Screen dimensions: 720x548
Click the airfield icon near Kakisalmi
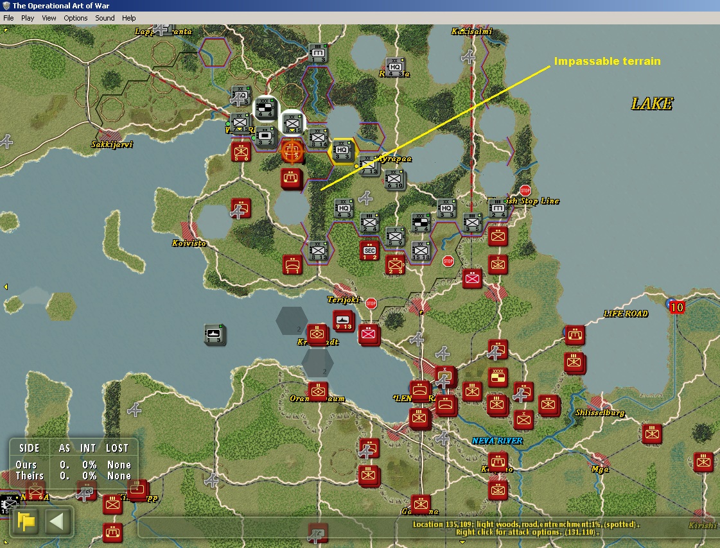point(468,57)
